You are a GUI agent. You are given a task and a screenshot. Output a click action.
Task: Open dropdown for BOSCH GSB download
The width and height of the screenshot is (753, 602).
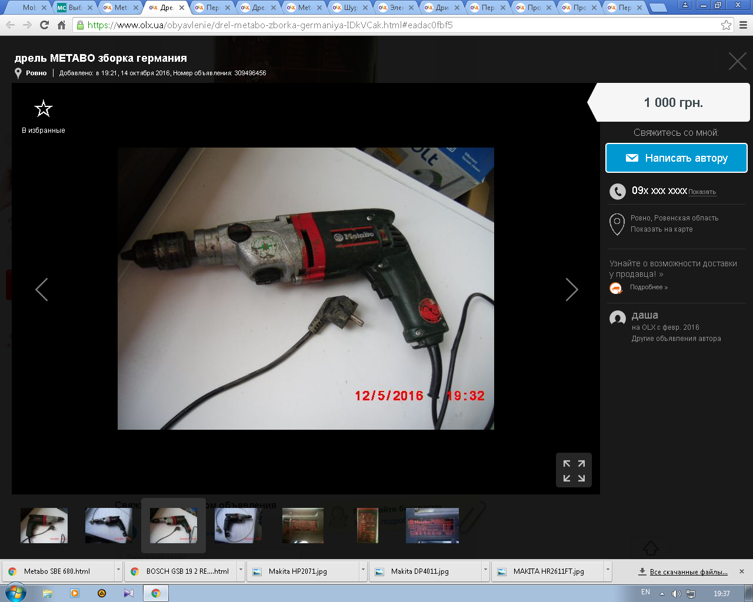click(x=241, y=571)
